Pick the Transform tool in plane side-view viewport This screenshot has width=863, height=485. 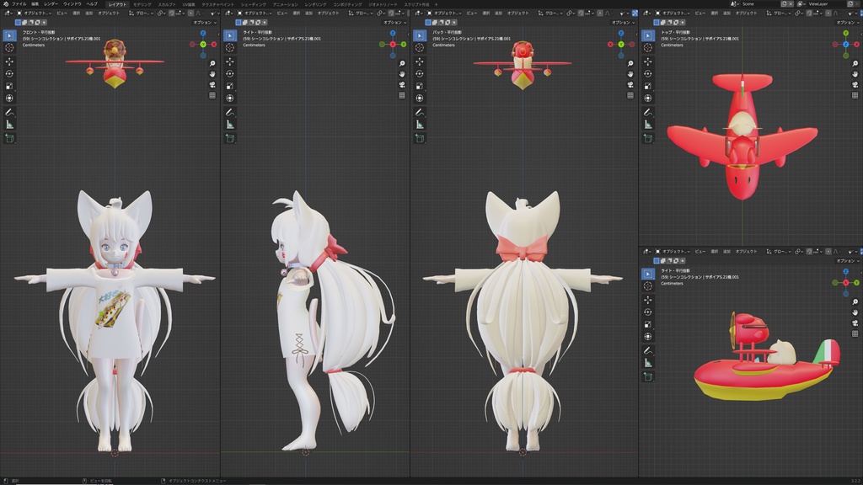tap(648, 337)
